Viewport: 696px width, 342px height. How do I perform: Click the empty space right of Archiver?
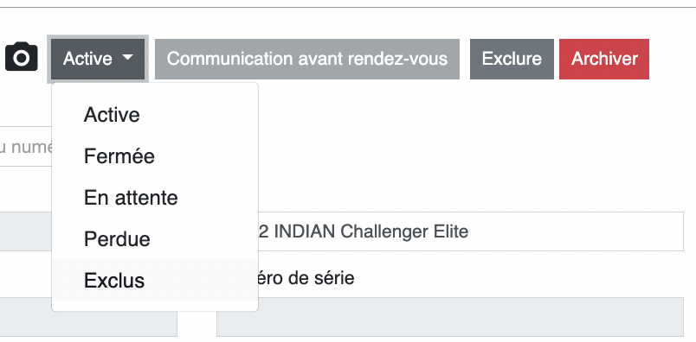click(671, 59)
